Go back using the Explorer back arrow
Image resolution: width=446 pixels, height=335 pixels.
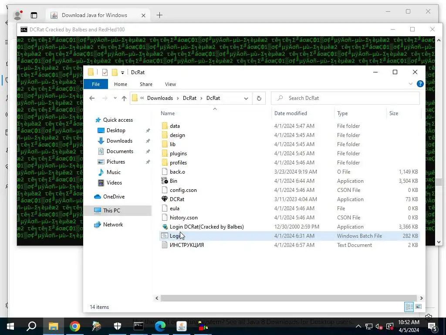(92, 98)
